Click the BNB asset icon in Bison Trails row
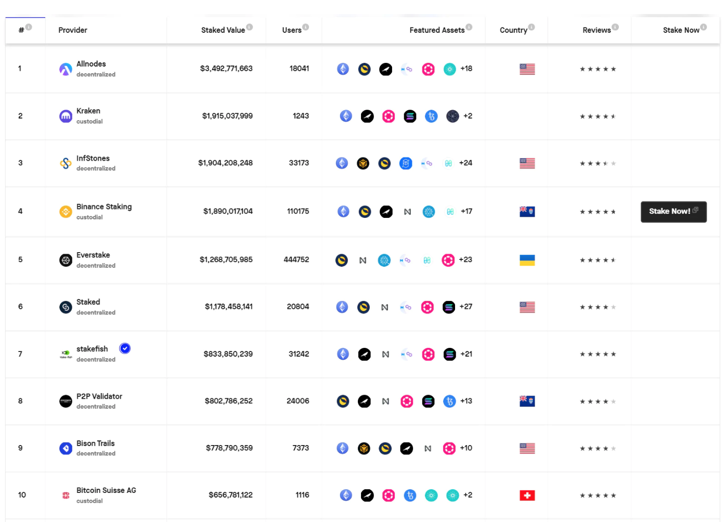The image size is (725, 522). [x=364, y=448]
